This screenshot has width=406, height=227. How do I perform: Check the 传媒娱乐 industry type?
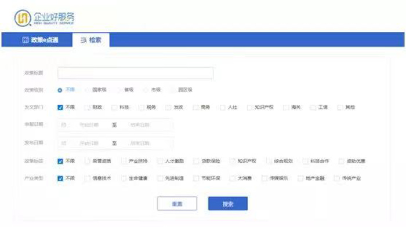click(264, 178)
